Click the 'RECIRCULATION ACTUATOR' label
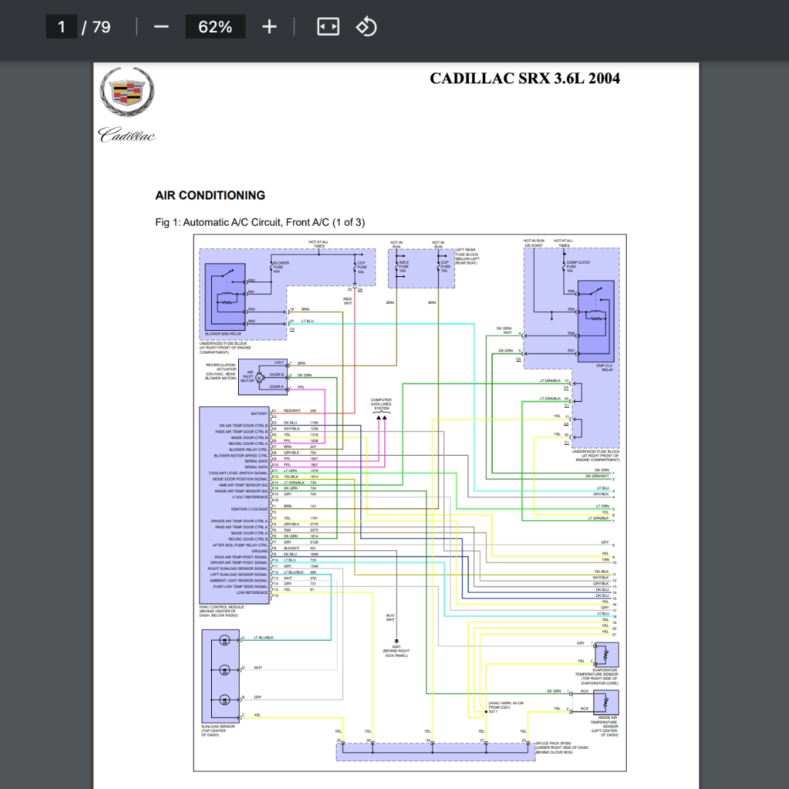 (221, 371)
